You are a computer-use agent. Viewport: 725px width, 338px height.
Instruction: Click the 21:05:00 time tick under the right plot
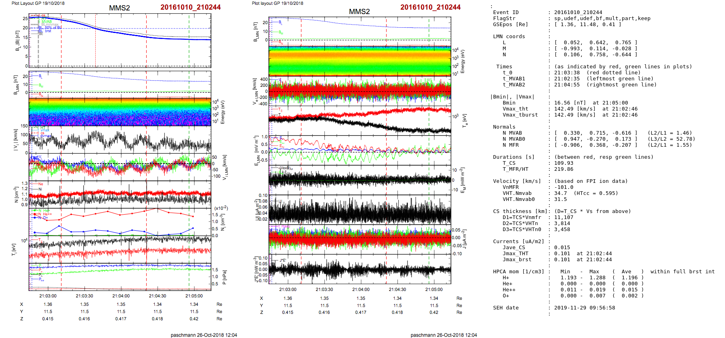tap(434, 289)
